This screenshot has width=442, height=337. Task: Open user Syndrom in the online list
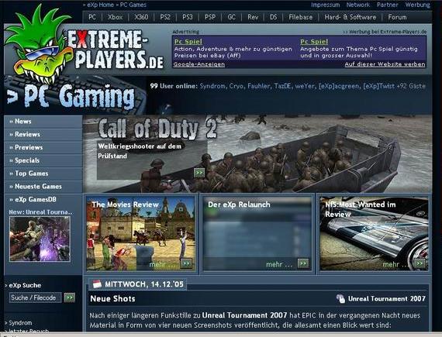[212, 86]
